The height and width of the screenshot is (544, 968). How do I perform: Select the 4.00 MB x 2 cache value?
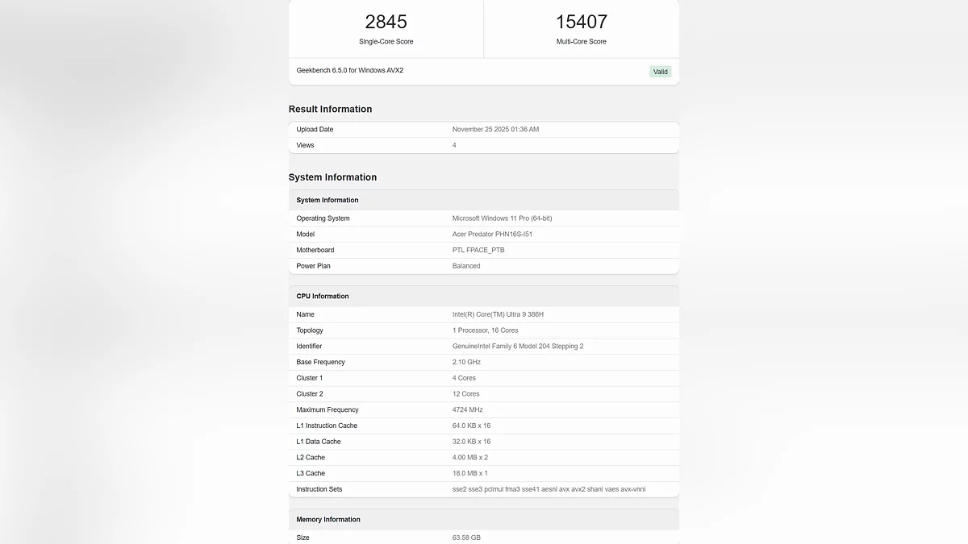tap(470, 457)
